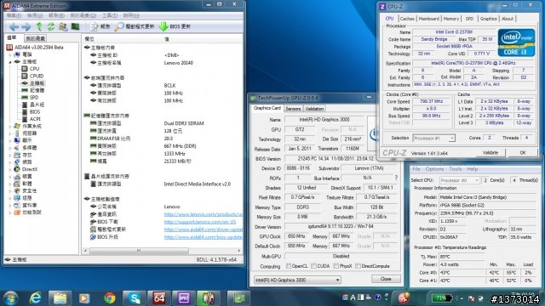Toggle the DirectCompute checkbox in GPU-Z
The height and width of the screenshot is (306, 545).
point(358,266)
